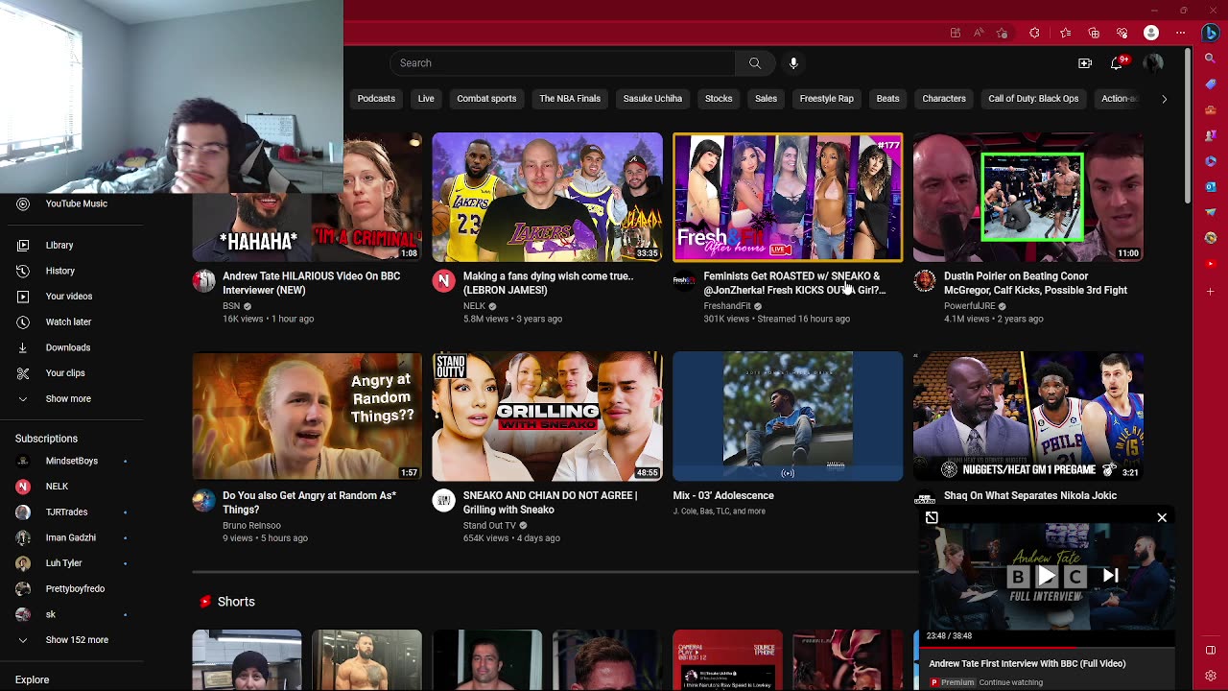Open the notifications bell
Image resolution: width=1228 pixels, height=691 pixels.
[1117, 63]
